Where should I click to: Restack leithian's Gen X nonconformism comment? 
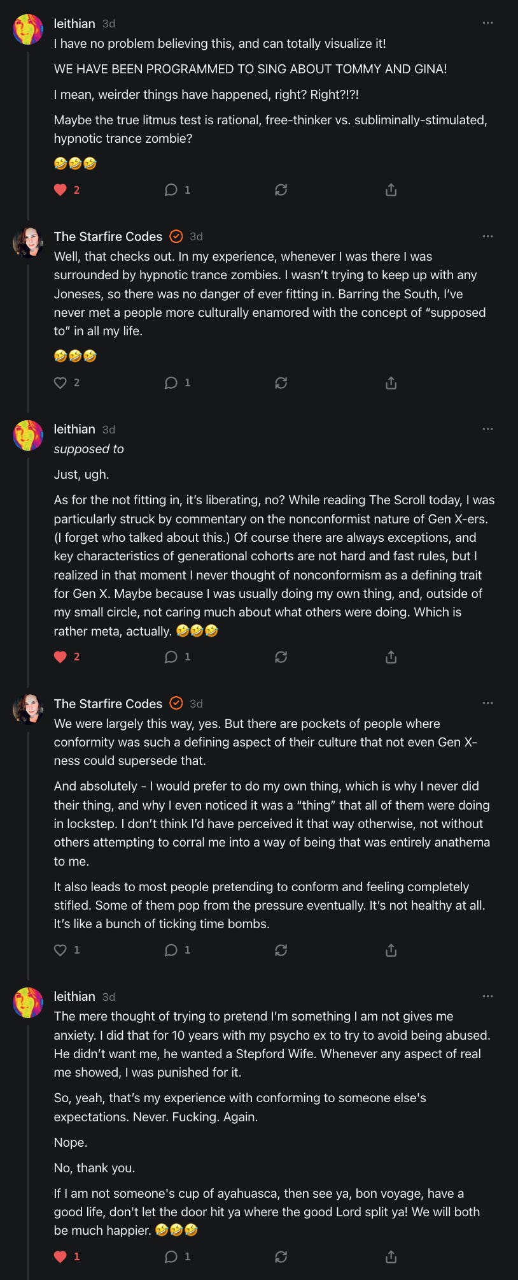tap(281, 657)
